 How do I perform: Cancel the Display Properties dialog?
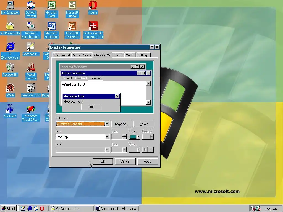[x=125, y=161]
